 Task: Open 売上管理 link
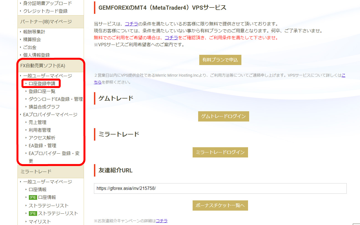pos(38,122)
